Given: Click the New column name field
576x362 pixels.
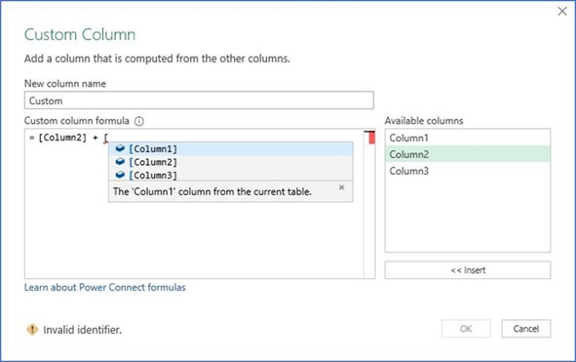Looking at the screenshot, I should coord(199,101).
